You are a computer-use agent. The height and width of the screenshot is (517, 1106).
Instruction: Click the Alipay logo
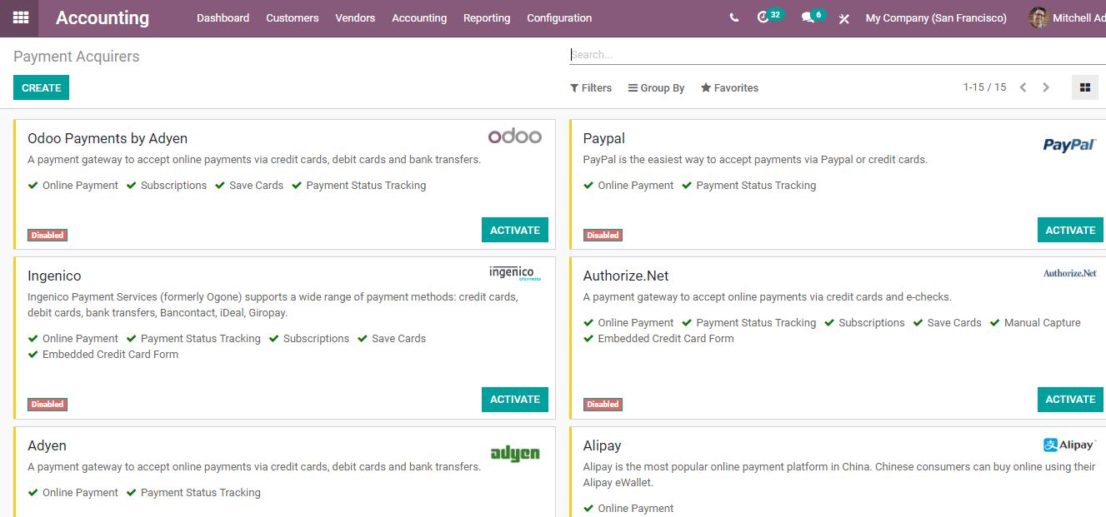coord(1069,445)
